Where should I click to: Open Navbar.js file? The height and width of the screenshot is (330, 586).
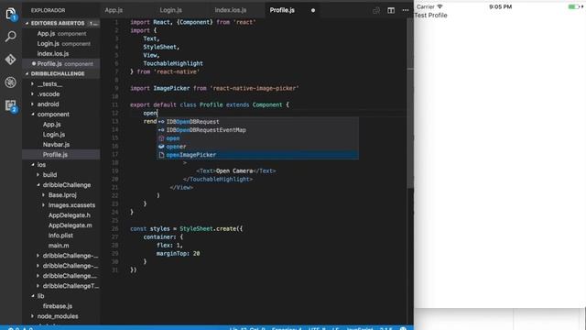click(x=61, y=145)
